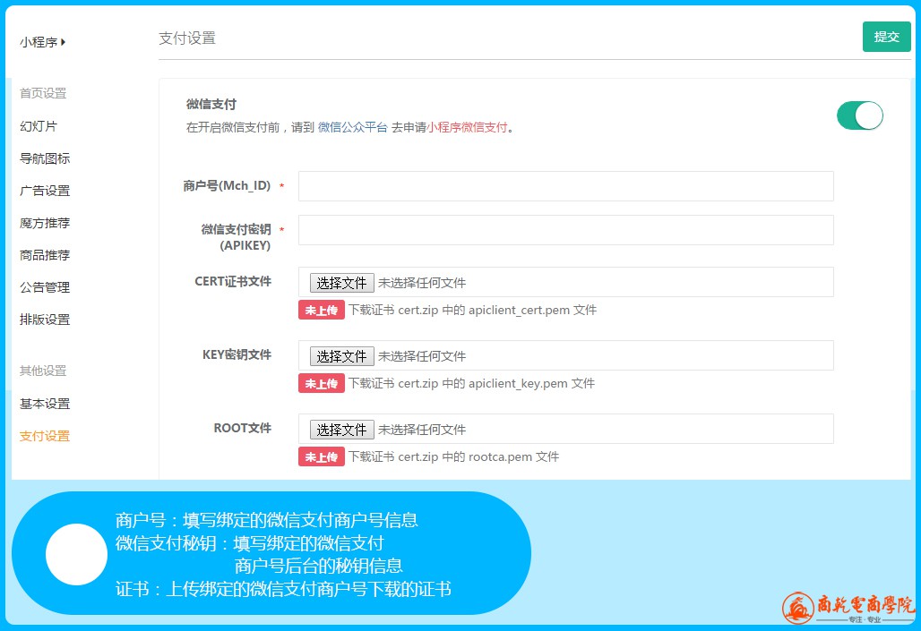Focus the 微信支付密钥(APIKEY) input field
921x631 pixels.
pyautogui.click(x=565, y=230)
